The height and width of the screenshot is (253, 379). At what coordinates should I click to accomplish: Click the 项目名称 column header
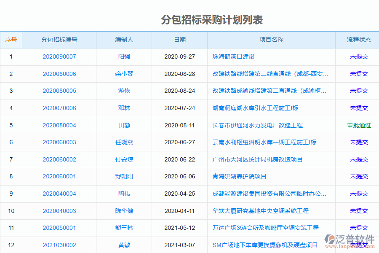point(271,40)
